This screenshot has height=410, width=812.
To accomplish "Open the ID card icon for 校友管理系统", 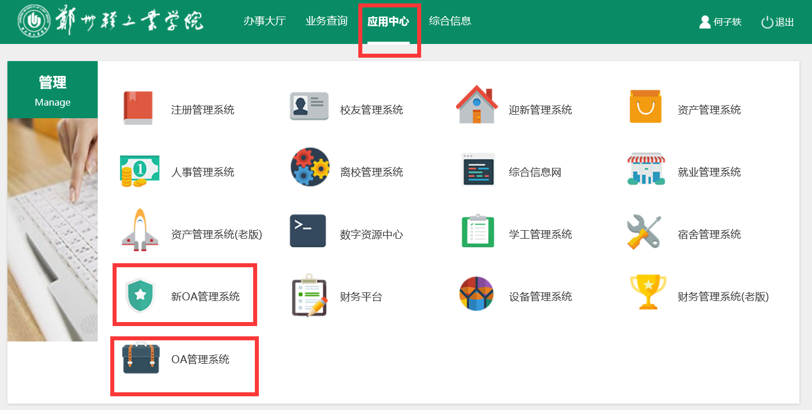I will point(309,107).
